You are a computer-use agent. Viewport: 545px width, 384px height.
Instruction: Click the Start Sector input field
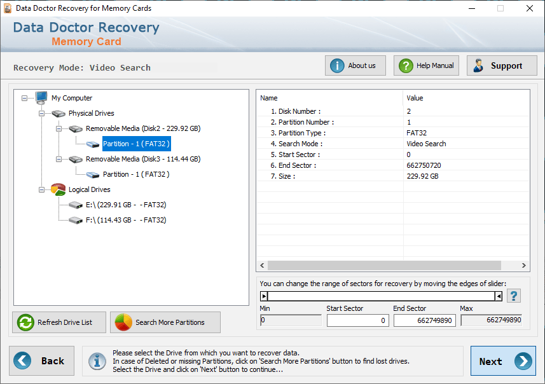point(357,320)
